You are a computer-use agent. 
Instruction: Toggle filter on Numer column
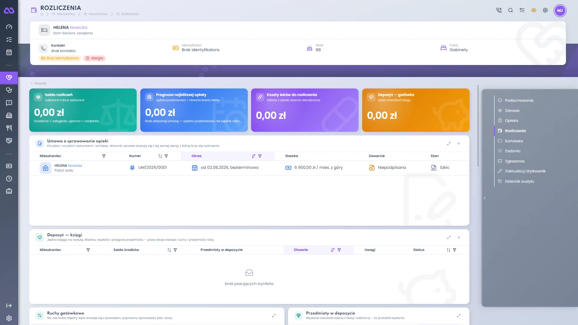coord(166,156)
